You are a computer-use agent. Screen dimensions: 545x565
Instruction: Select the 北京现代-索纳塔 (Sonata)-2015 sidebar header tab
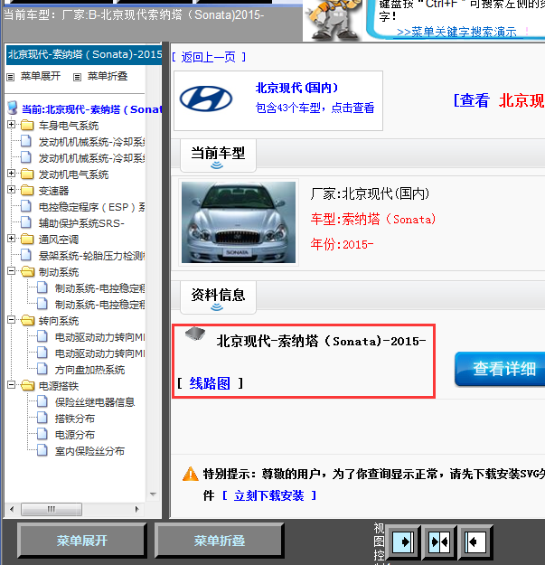point(84,54)
